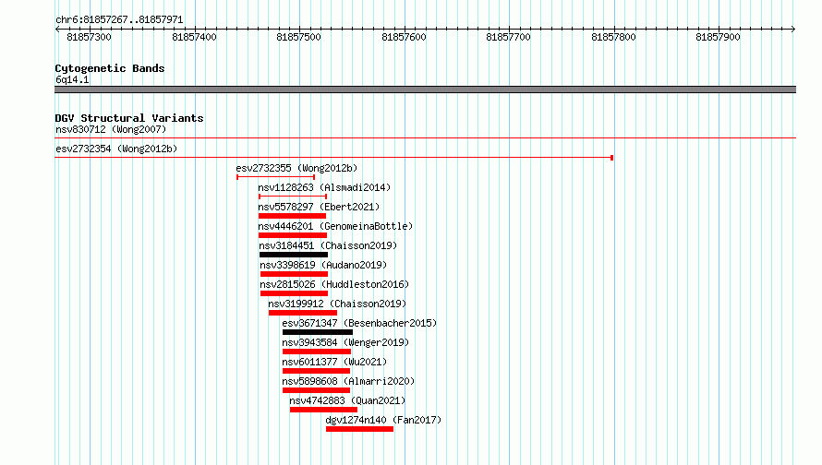Click the red bar under nsv3199912
Screen dimensions: 822x465
tap(303, 313)
